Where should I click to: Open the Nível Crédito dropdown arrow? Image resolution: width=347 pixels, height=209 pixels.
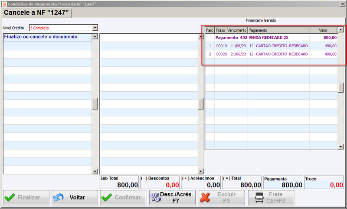[95, 28]
